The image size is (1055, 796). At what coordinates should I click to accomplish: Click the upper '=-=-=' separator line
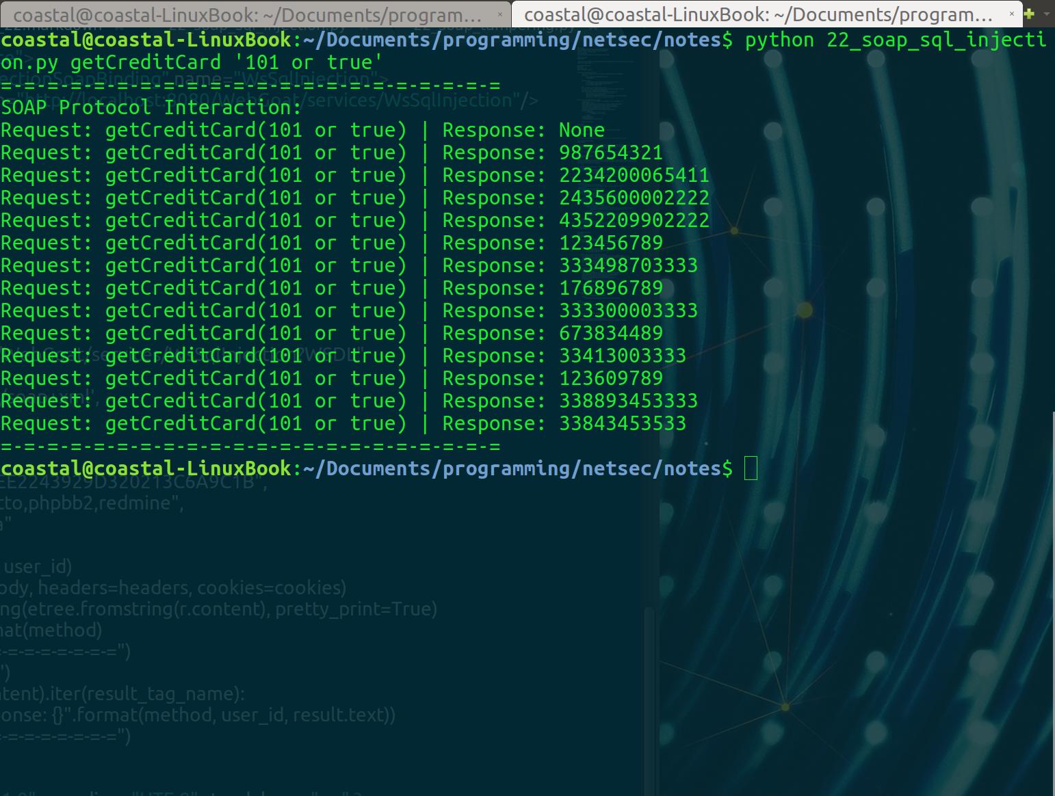[x=250, y=86]
